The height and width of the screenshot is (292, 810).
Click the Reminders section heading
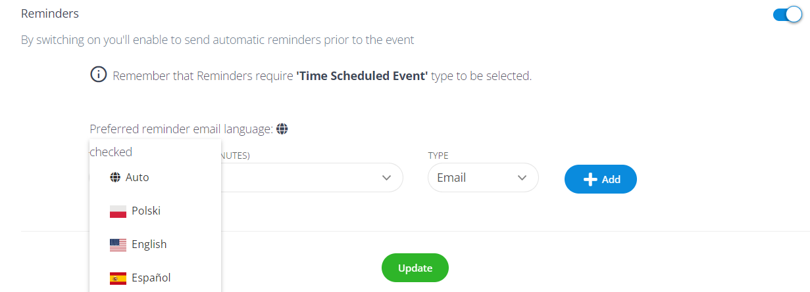pos(50,14)
